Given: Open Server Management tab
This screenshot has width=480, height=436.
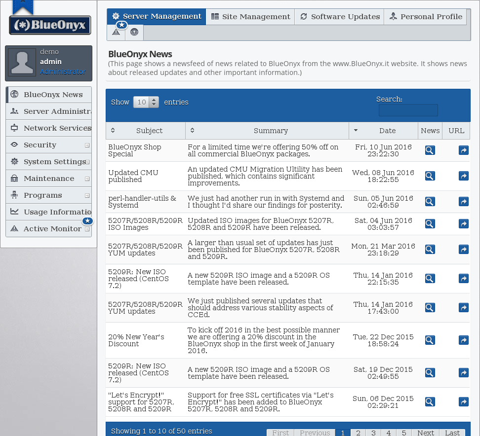Looking at the screenshot, I should point(157,16).
